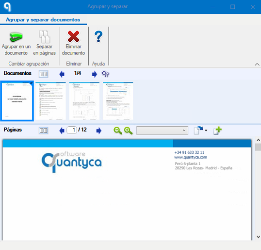
Task: Open document settings gears icon
Action: tap(105, 74)
